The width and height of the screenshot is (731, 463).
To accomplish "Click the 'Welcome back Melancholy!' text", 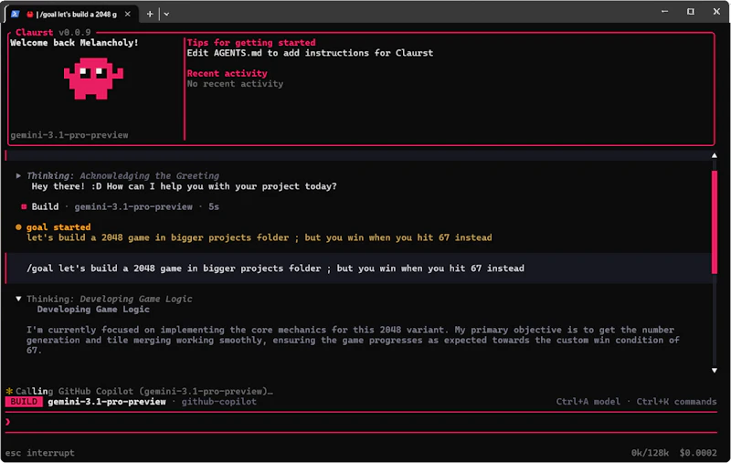I will pos(74,42).
